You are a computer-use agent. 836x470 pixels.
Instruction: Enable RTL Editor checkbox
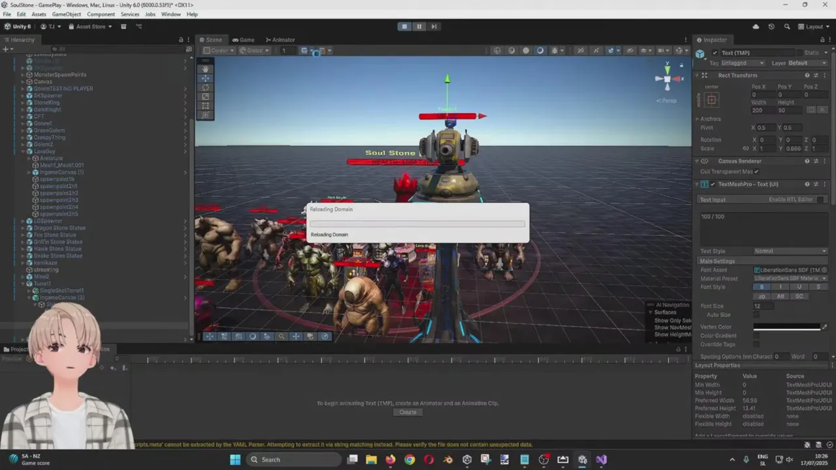coord(821,200)
